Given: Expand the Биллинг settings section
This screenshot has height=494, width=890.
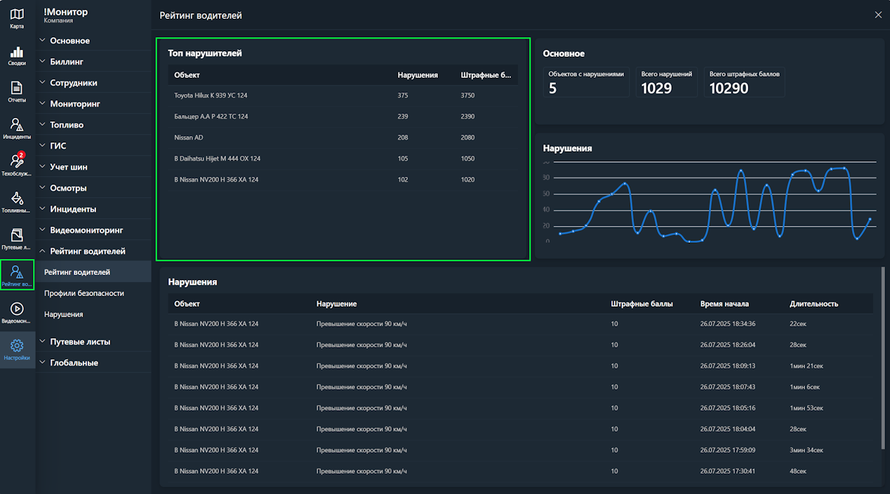Looking at the screenshot, I should coord(67,62).
